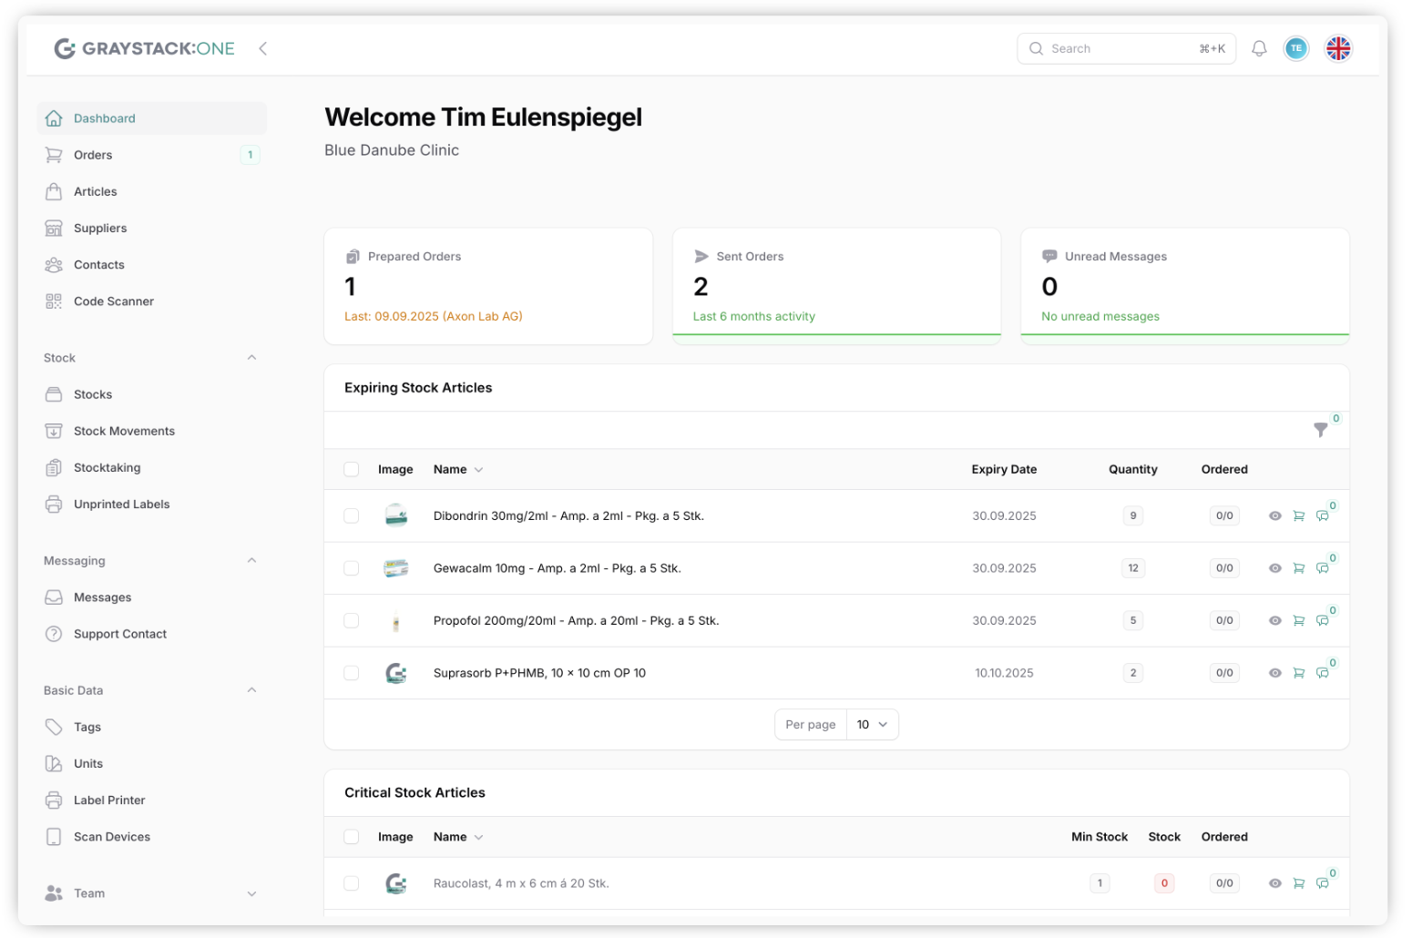Viewport: 1412px width, 938px height.
Task: View details of Propofol via eye icon
Action: [x=1274, y=621]
